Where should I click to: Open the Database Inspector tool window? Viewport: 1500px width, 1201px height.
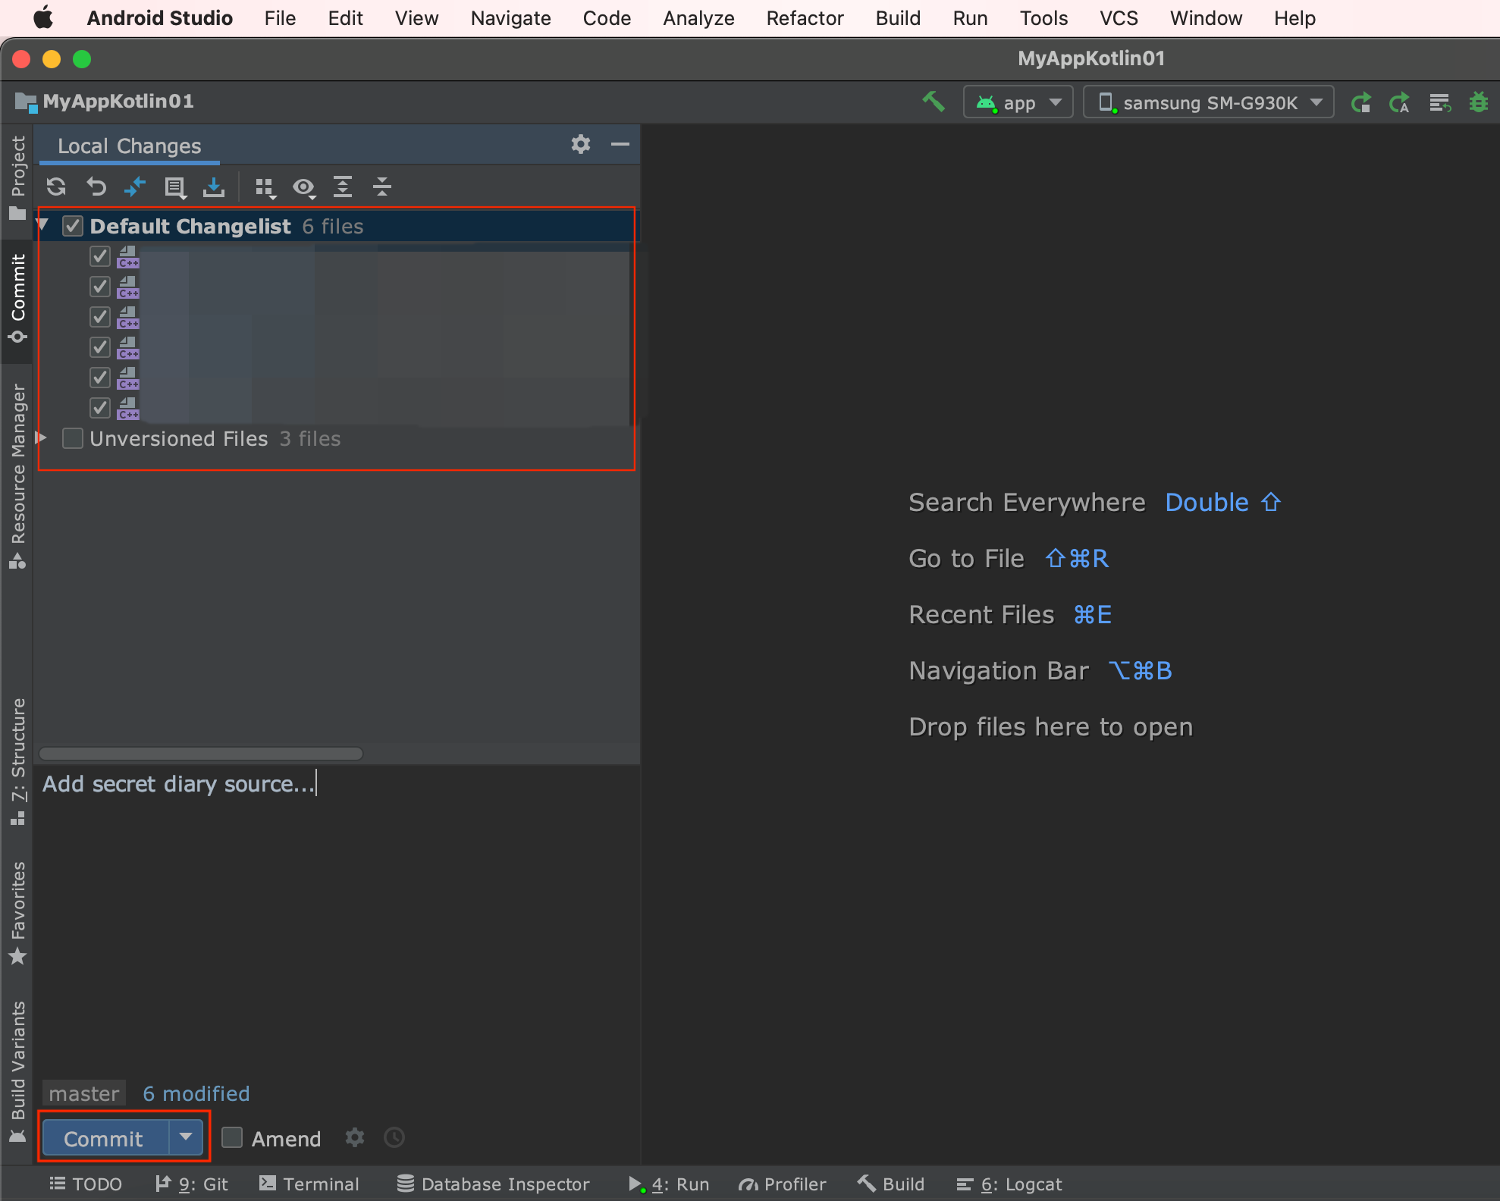pyautogui.click(x=494, y=1184)
